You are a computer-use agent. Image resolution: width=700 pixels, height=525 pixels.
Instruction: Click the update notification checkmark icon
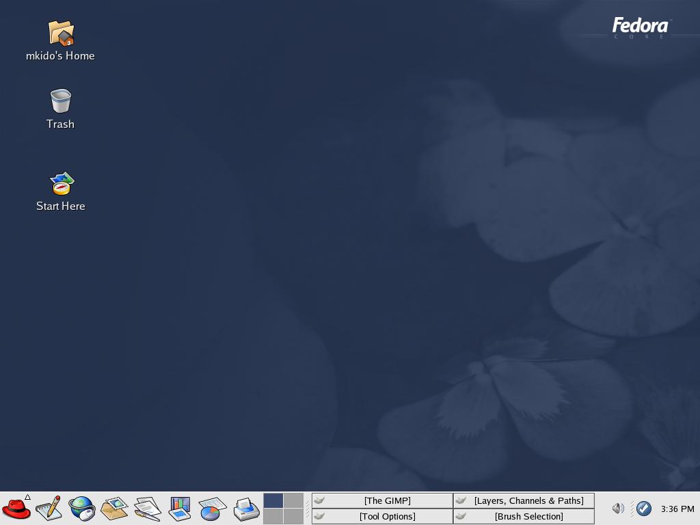[x=643, y=508]
